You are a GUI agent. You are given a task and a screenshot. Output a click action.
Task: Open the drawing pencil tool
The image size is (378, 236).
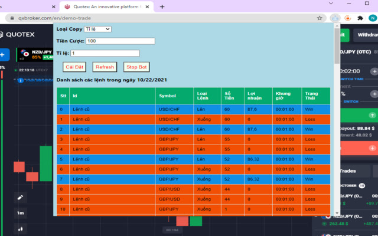tap(20, 198)
